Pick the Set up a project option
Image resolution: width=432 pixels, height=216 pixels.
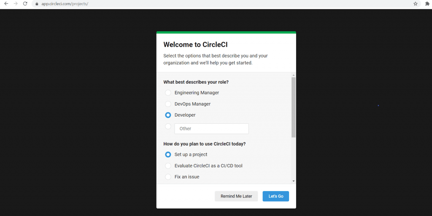pyautogui.click(x=168, y=155)
